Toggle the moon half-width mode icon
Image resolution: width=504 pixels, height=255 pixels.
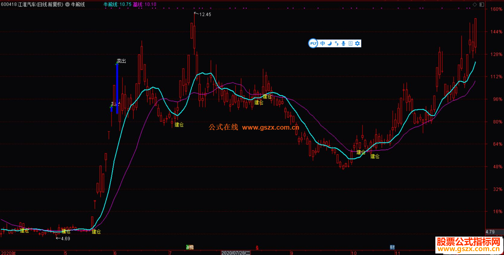click(330, 43)
